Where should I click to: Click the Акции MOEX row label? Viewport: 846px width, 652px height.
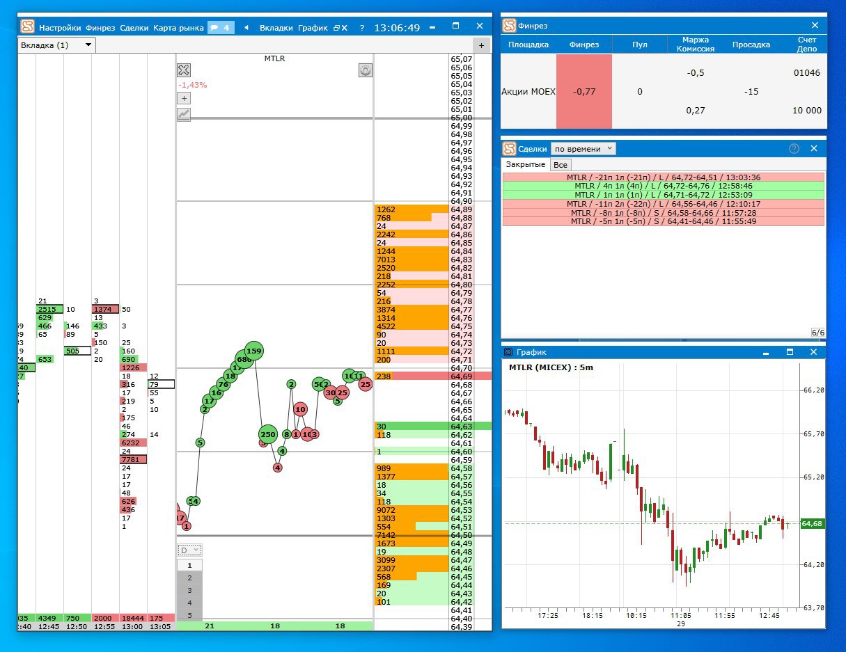pyautogui.click(x=528, y=91)
